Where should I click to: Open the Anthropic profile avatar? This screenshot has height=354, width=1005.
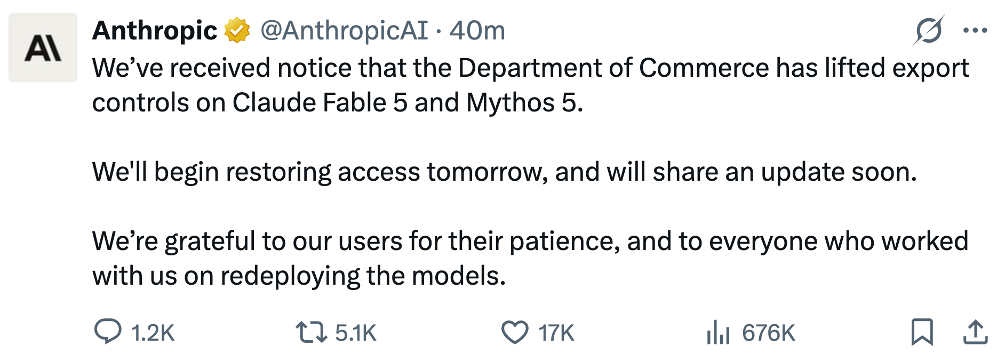[x=43, y=47]
